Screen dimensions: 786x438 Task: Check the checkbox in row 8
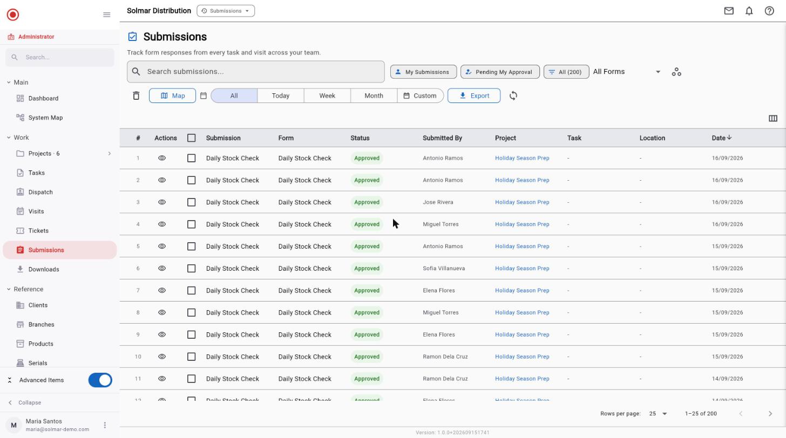(x=191, y=312)
